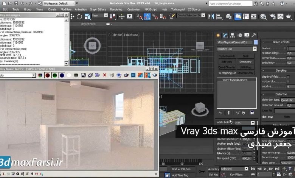The image size is (295, 178).
Task: Switch to the Modify command panel
Action: pos(225,35)
